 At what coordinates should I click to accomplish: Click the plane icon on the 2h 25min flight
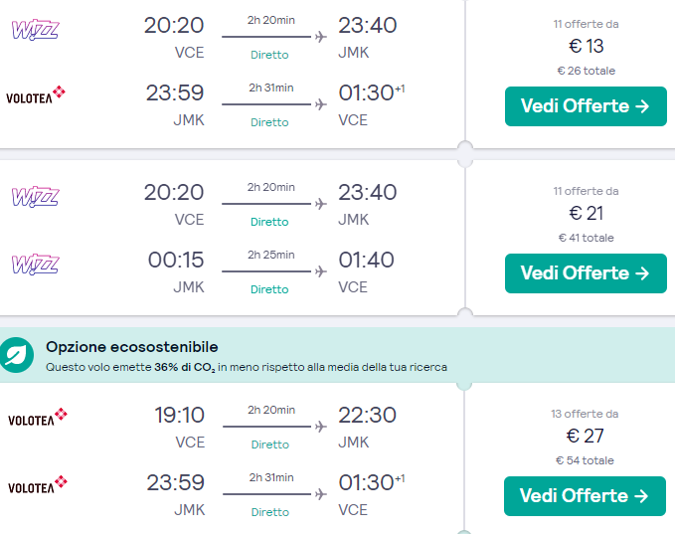(x=320, y=271)
